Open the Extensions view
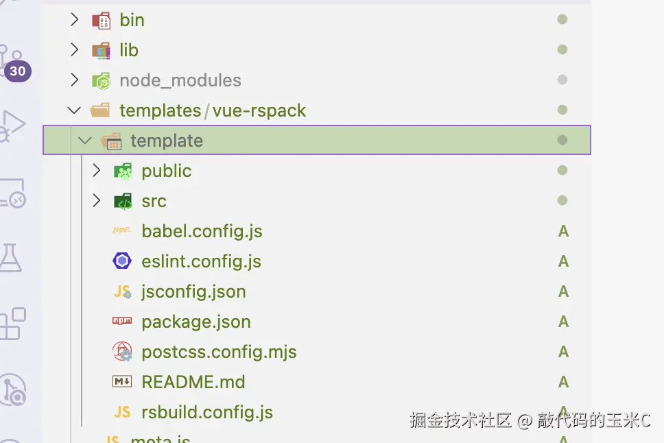 12,324
